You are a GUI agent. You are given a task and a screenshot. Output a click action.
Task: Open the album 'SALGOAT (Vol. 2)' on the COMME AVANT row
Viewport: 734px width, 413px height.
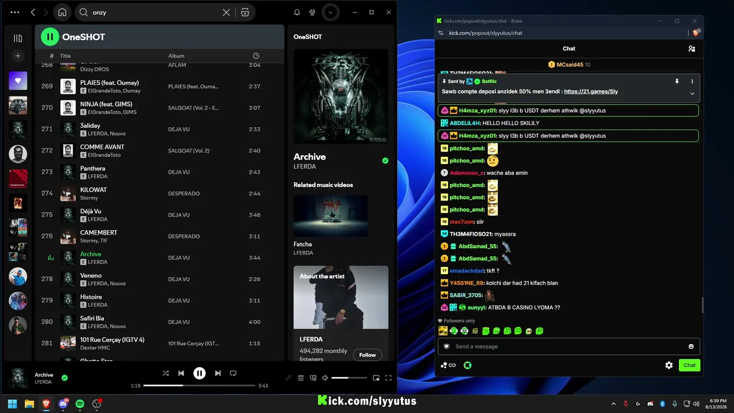coord(189,151)
